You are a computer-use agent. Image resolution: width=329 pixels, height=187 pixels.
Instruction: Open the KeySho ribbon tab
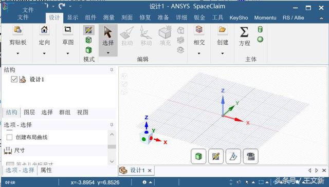point(239,18)
